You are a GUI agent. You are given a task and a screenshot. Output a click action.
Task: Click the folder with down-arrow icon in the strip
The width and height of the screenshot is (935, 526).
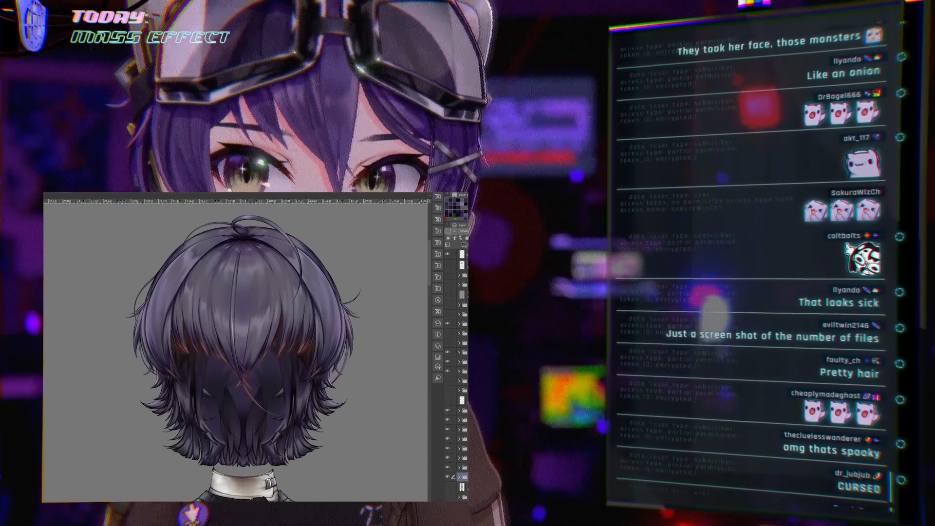tap(438, 265)
